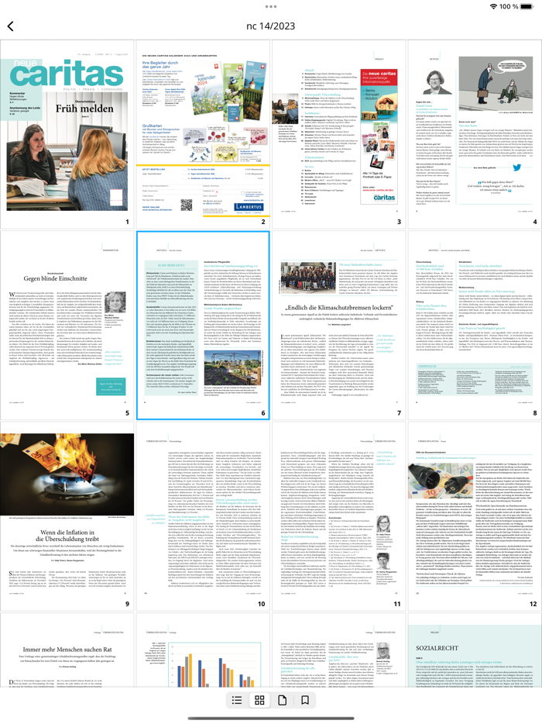The height and width of the screenshot is (724, 542).
Task: Open page 11 with author portraits
Action: coord(338,516)
